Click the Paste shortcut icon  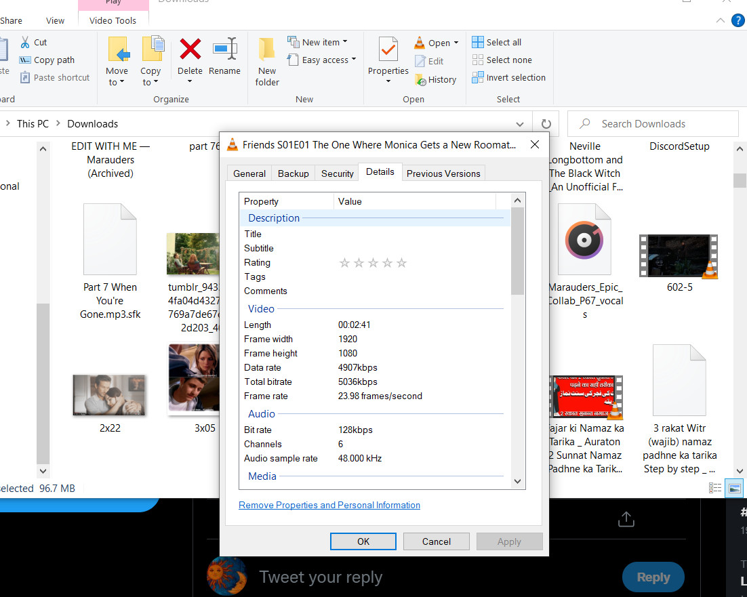25,77
